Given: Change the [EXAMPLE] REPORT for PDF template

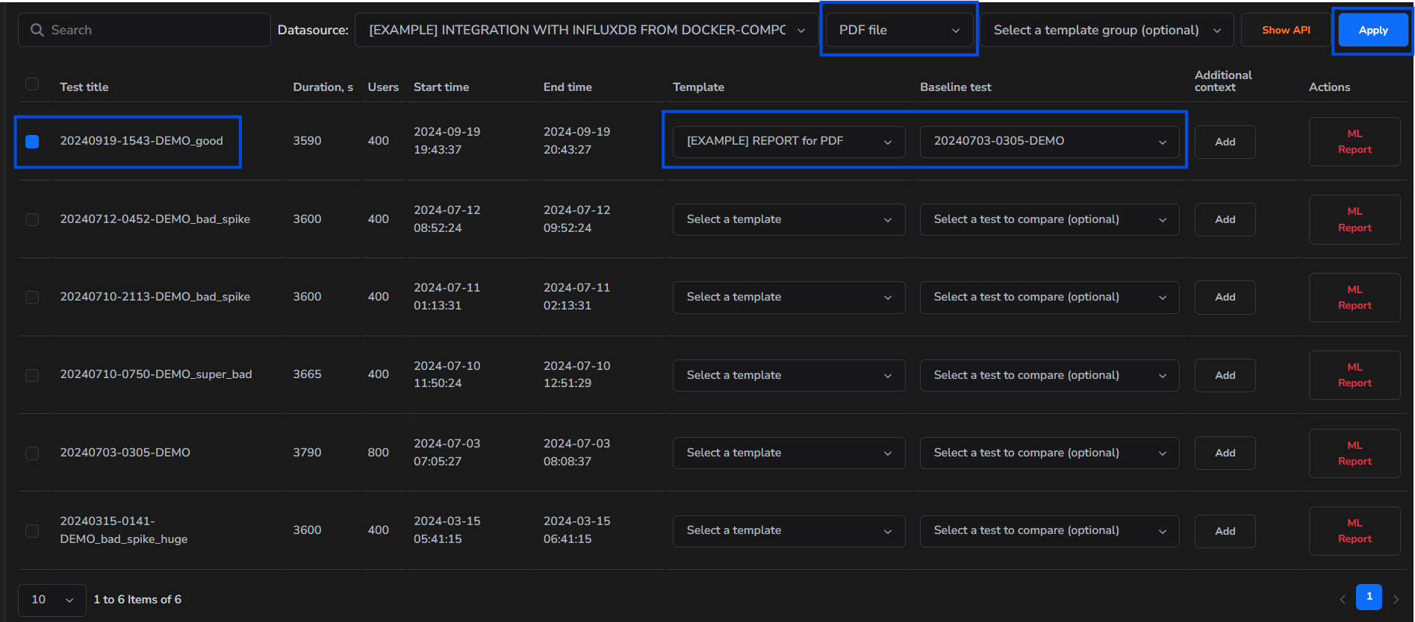Looking at the screenshot, I should pyautogui.click(x=789, y=142).
